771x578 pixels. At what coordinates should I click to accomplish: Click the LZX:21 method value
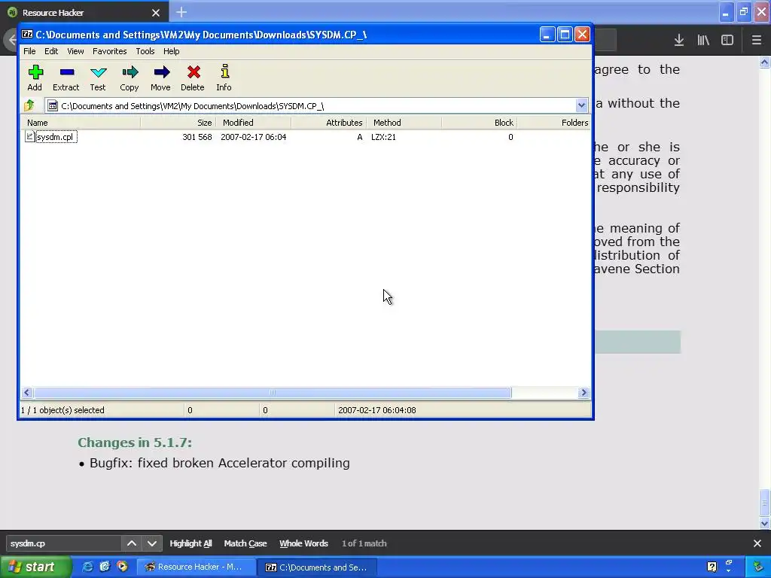point(383,137)
